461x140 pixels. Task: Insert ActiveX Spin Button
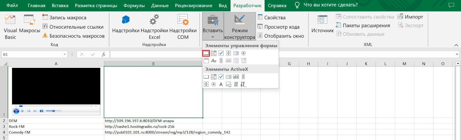click(x=206, y=84)
